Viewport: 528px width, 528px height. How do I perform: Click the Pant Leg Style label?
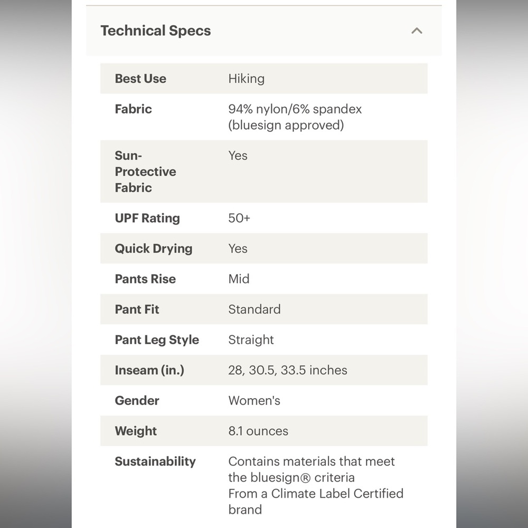[x=157, y=340]
